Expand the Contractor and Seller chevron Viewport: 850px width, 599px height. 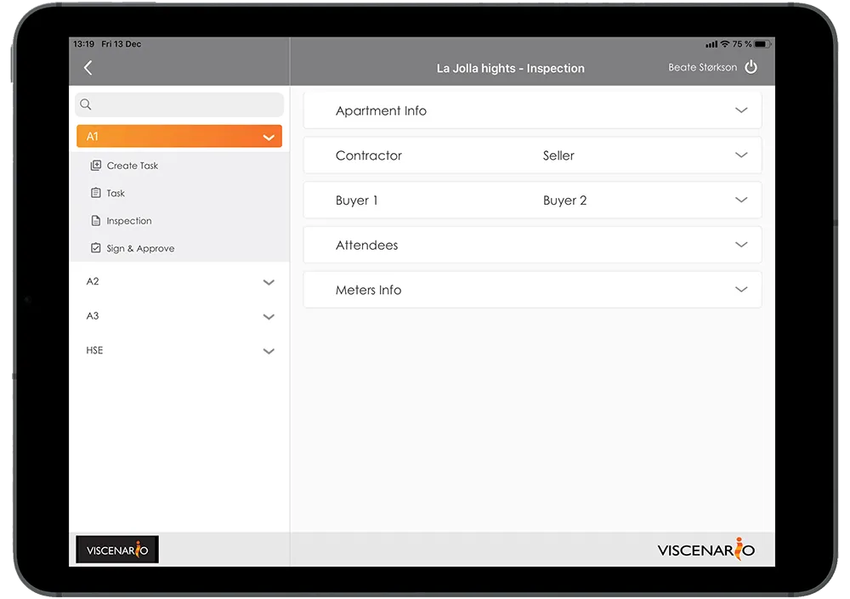(741, 155)
